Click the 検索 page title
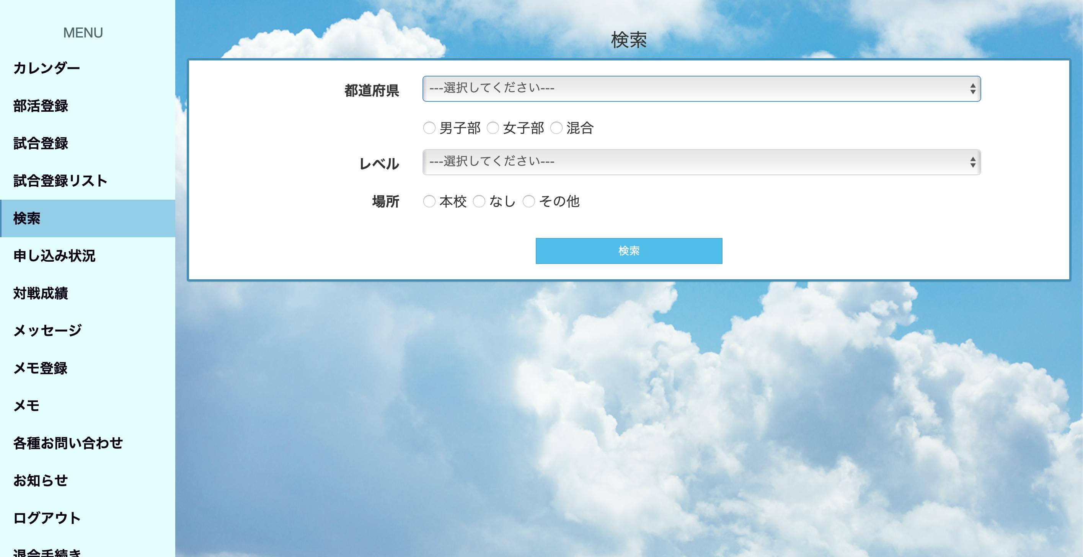This screenshot has width=1083, height=557. pyautogui.click(x=629, y=40)
